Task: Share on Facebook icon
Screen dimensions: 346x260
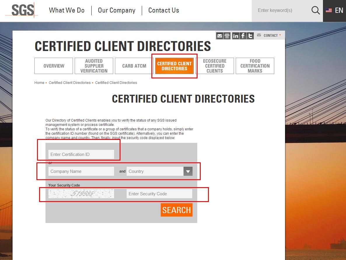Action: 243,36
